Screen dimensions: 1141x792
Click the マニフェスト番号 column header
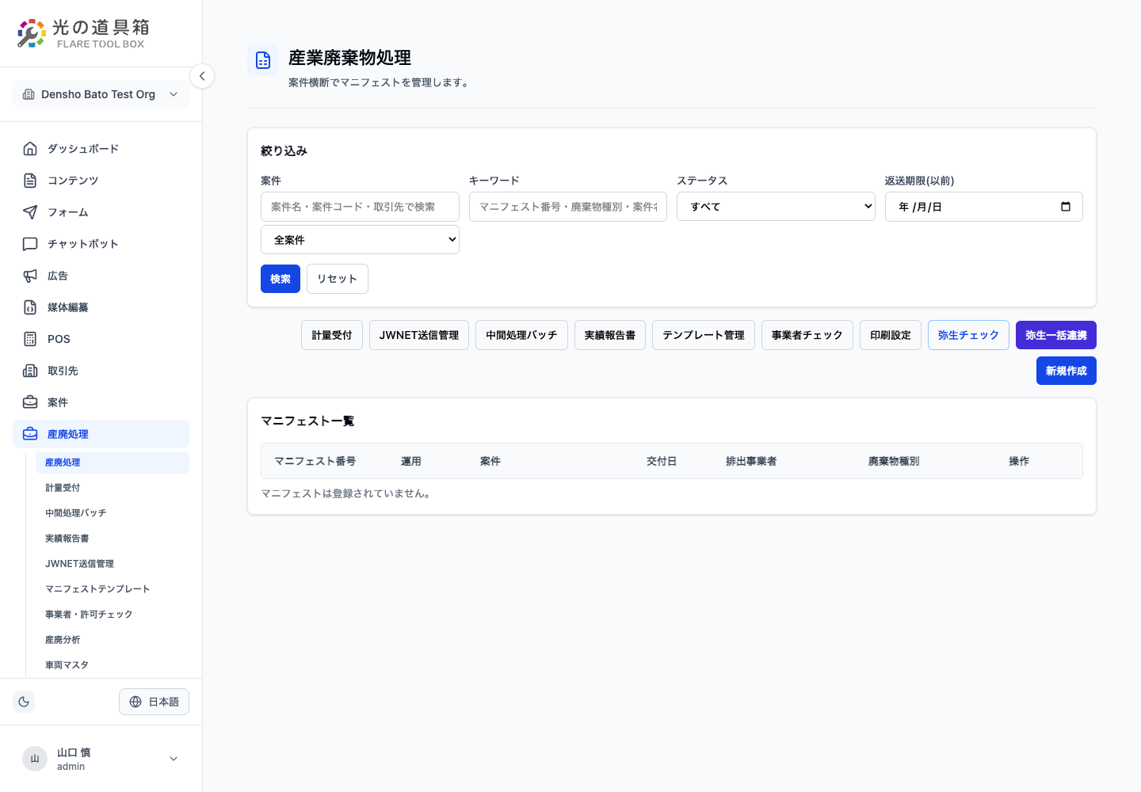[315, 461]
